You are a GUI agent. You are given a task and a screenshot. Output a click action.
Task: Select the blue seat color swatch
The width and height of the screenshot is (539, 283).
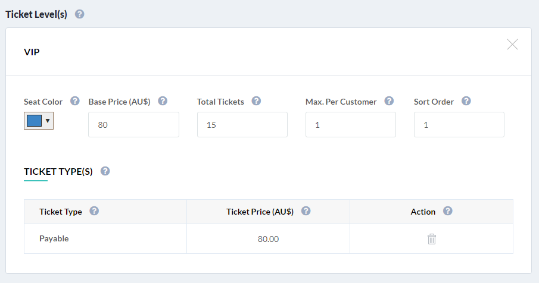[34, 121]
